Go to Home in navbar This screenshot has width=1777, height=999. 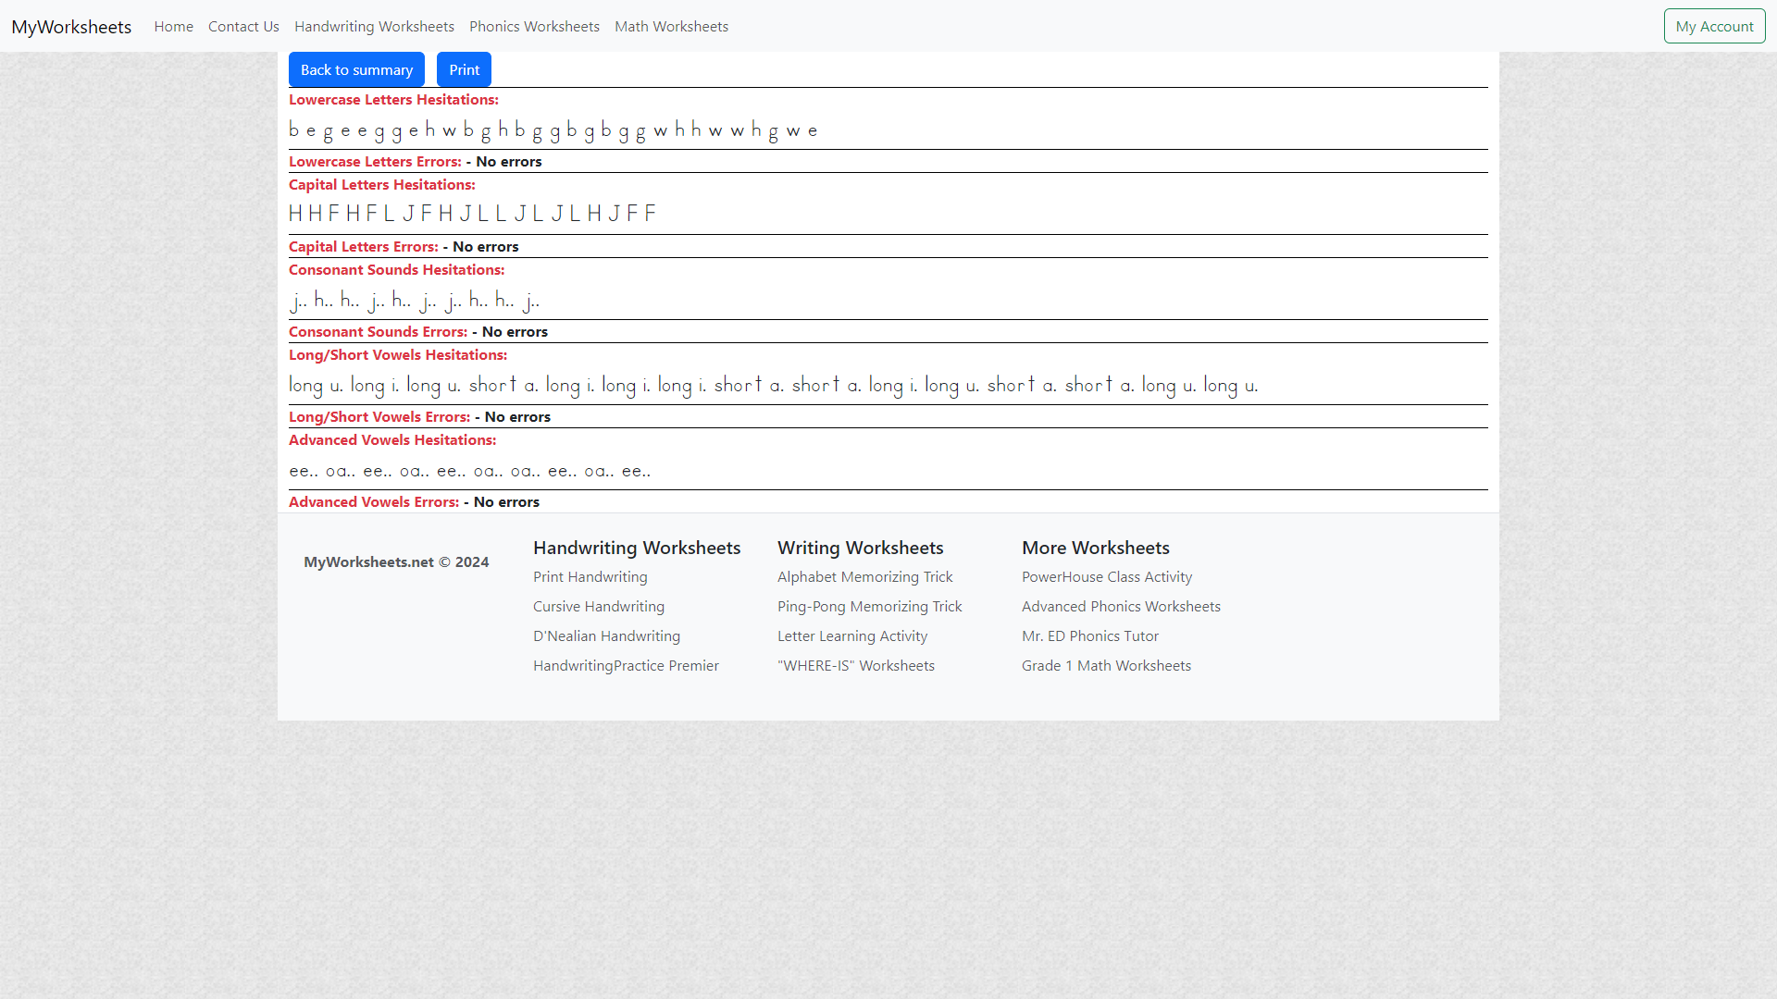(x=173, y=27)
